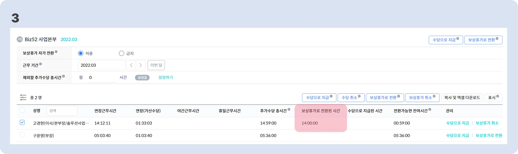Open the 표시 display options button
Image resolution: width=518 pixels, height=154 pixels.
pyautogui.click(x=493, y=98)
